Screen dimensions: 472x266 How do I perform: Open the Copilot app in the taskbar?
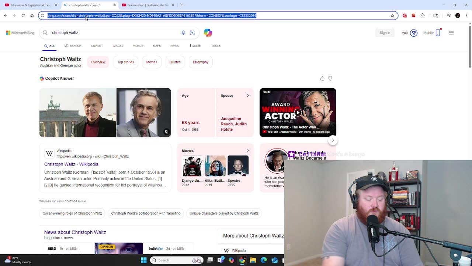[231, 260]
